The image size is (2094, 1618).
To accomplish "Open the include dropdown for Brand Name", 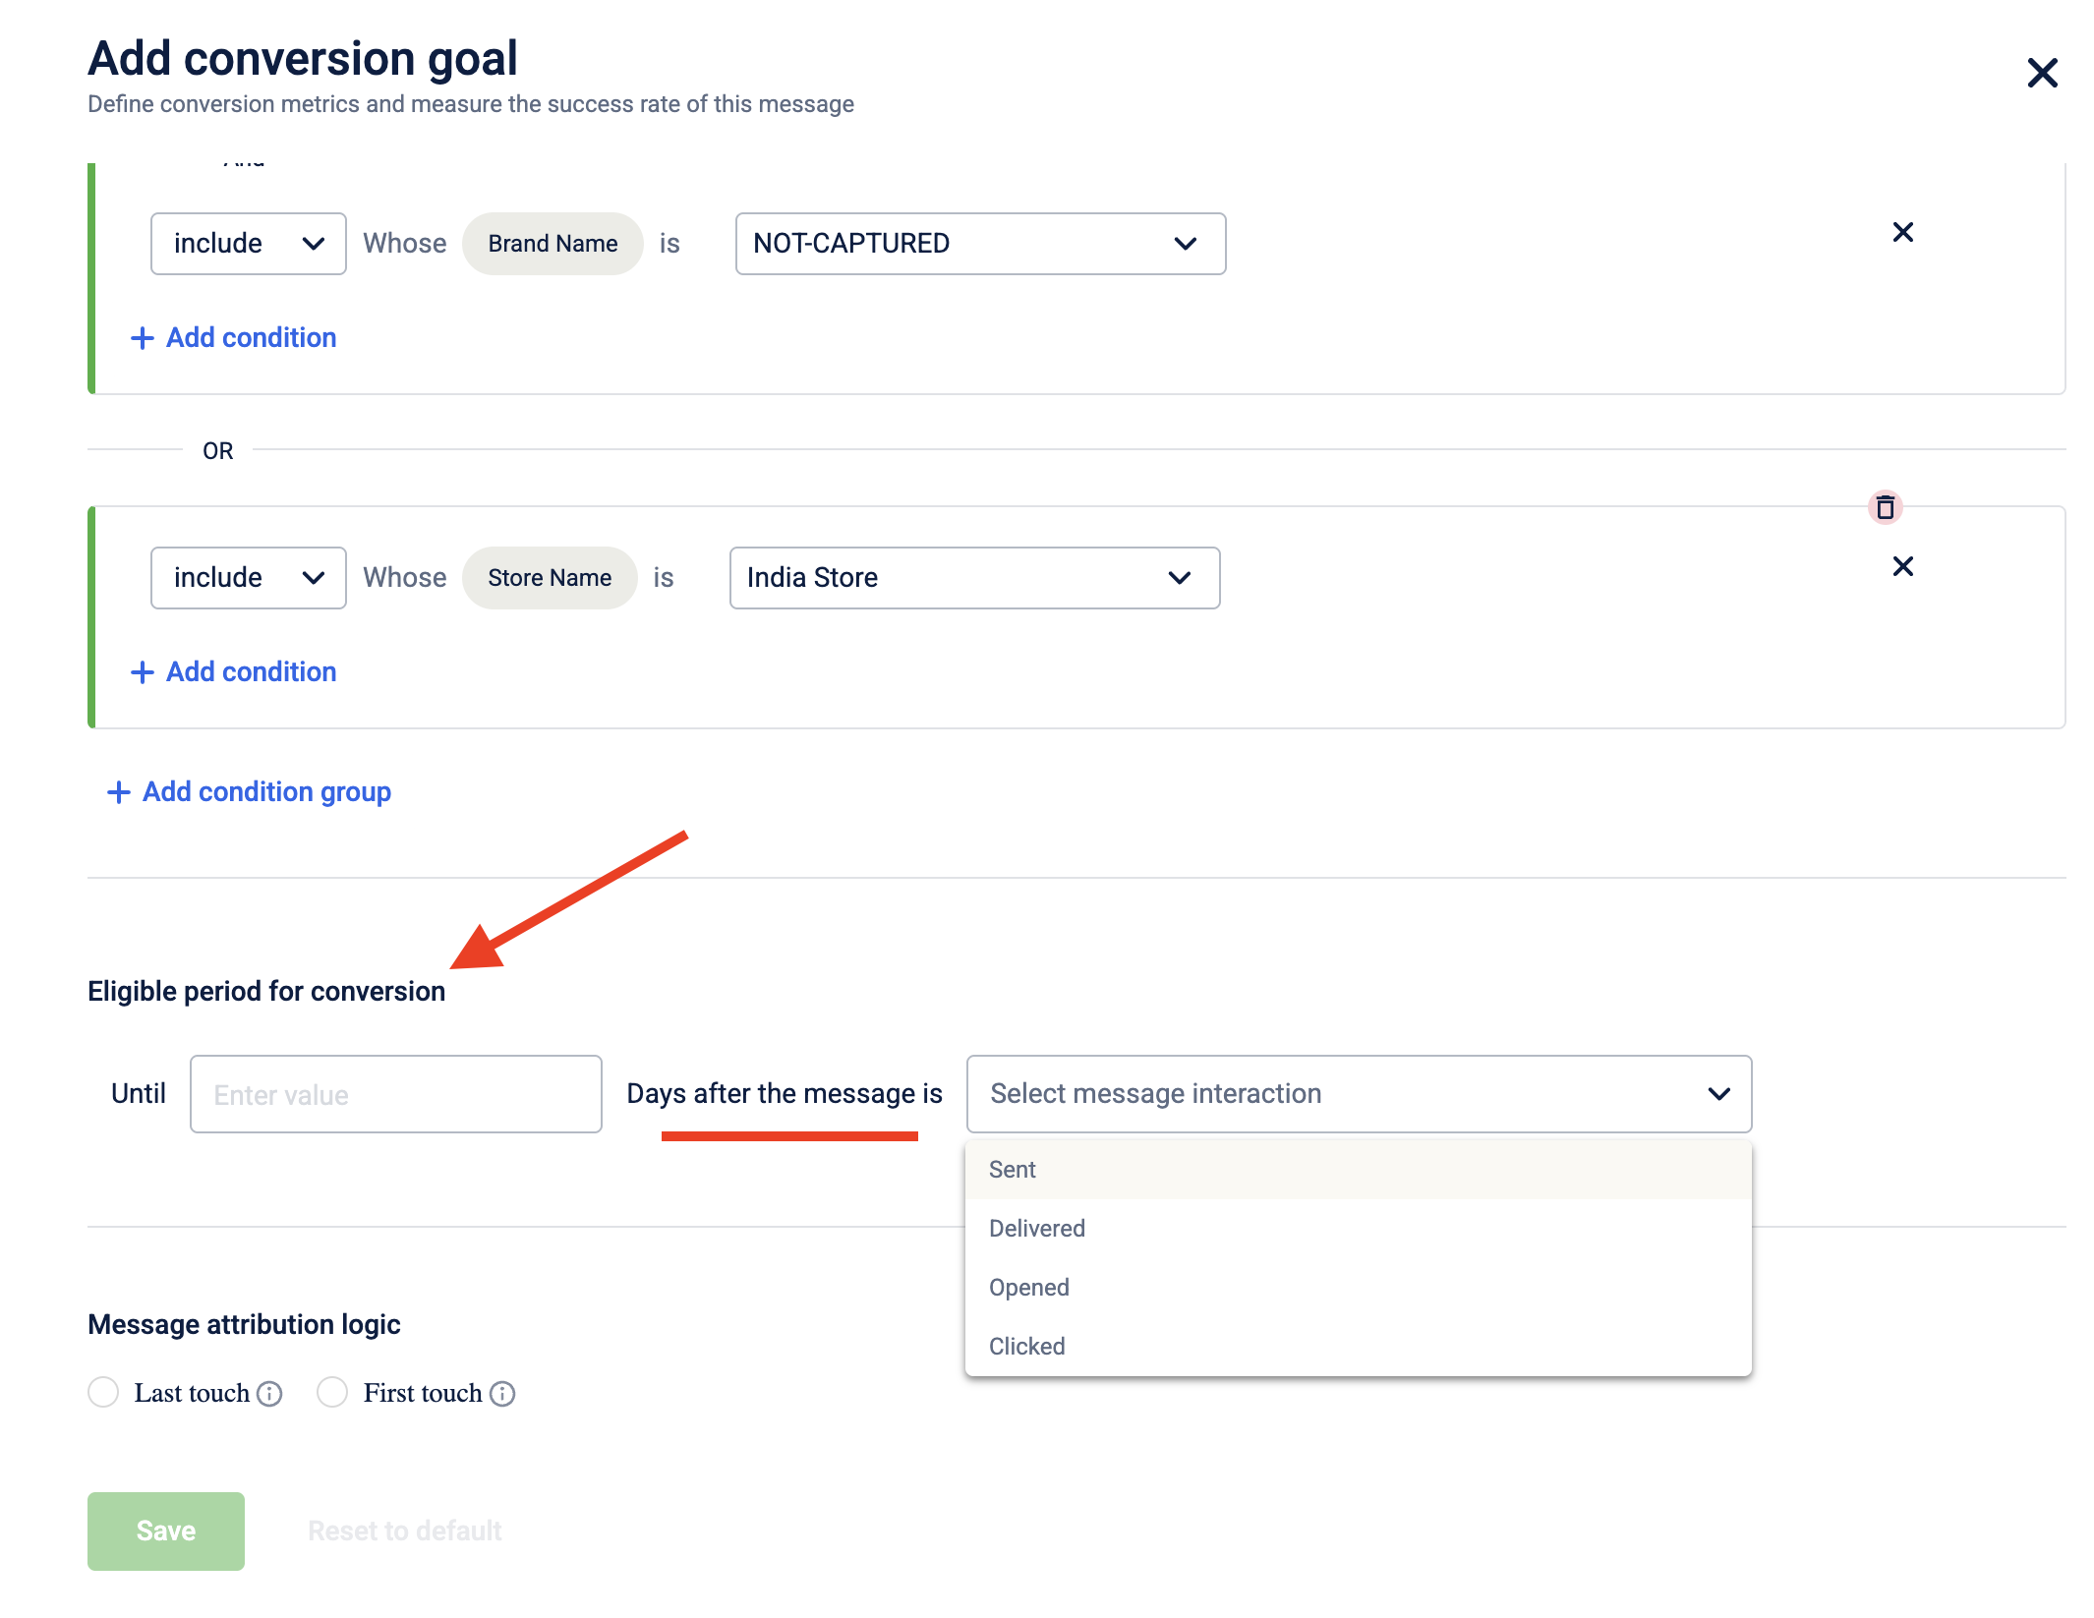I will pos(248,244).
